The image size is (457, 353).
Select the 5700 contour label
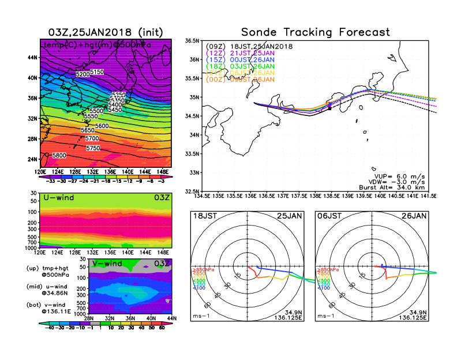coord(92,138)
